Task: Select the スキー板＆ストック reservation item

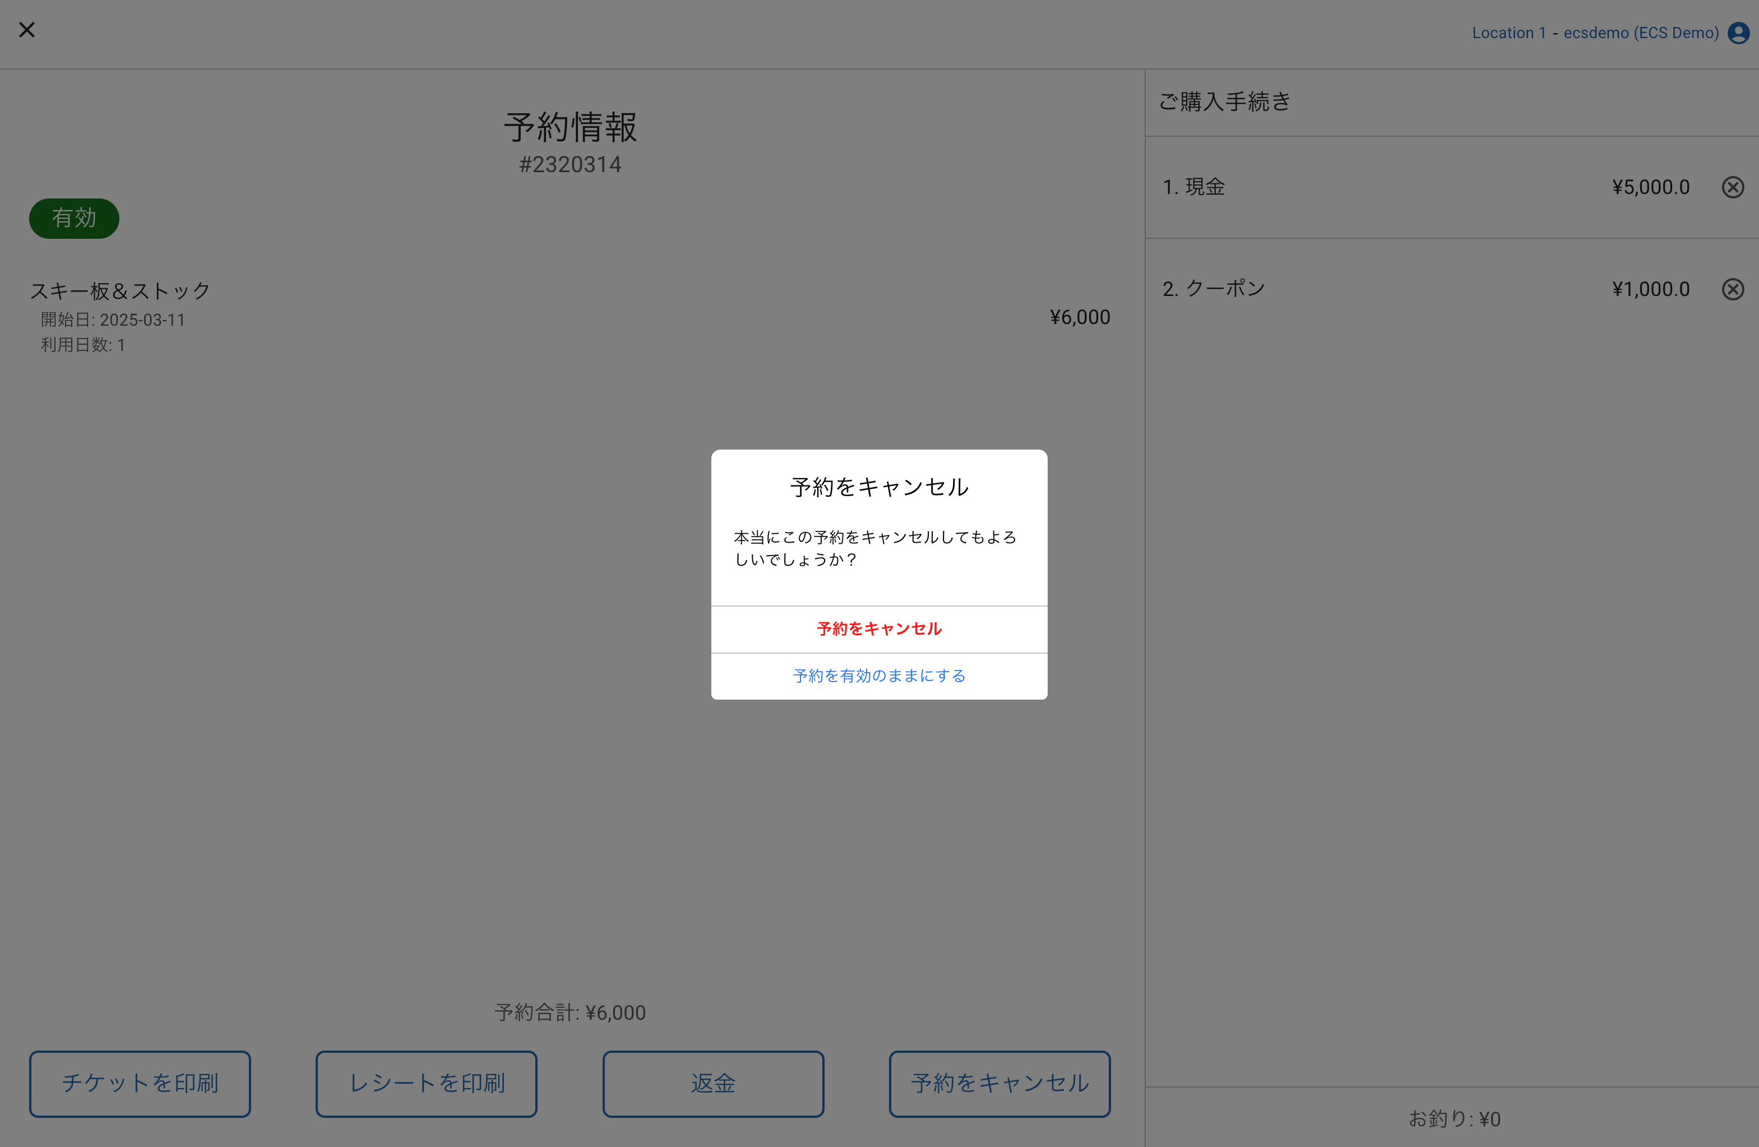Action: [x=121, y=291]
